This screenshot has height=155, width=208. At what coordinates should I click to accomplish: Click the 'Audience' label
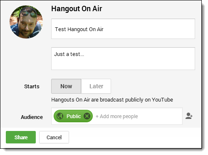coord(32,117)
